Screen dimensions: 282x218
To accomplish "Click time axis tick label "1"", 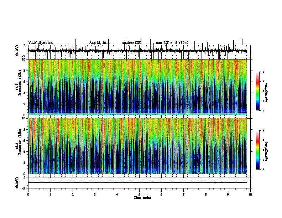I will [50, 194].
